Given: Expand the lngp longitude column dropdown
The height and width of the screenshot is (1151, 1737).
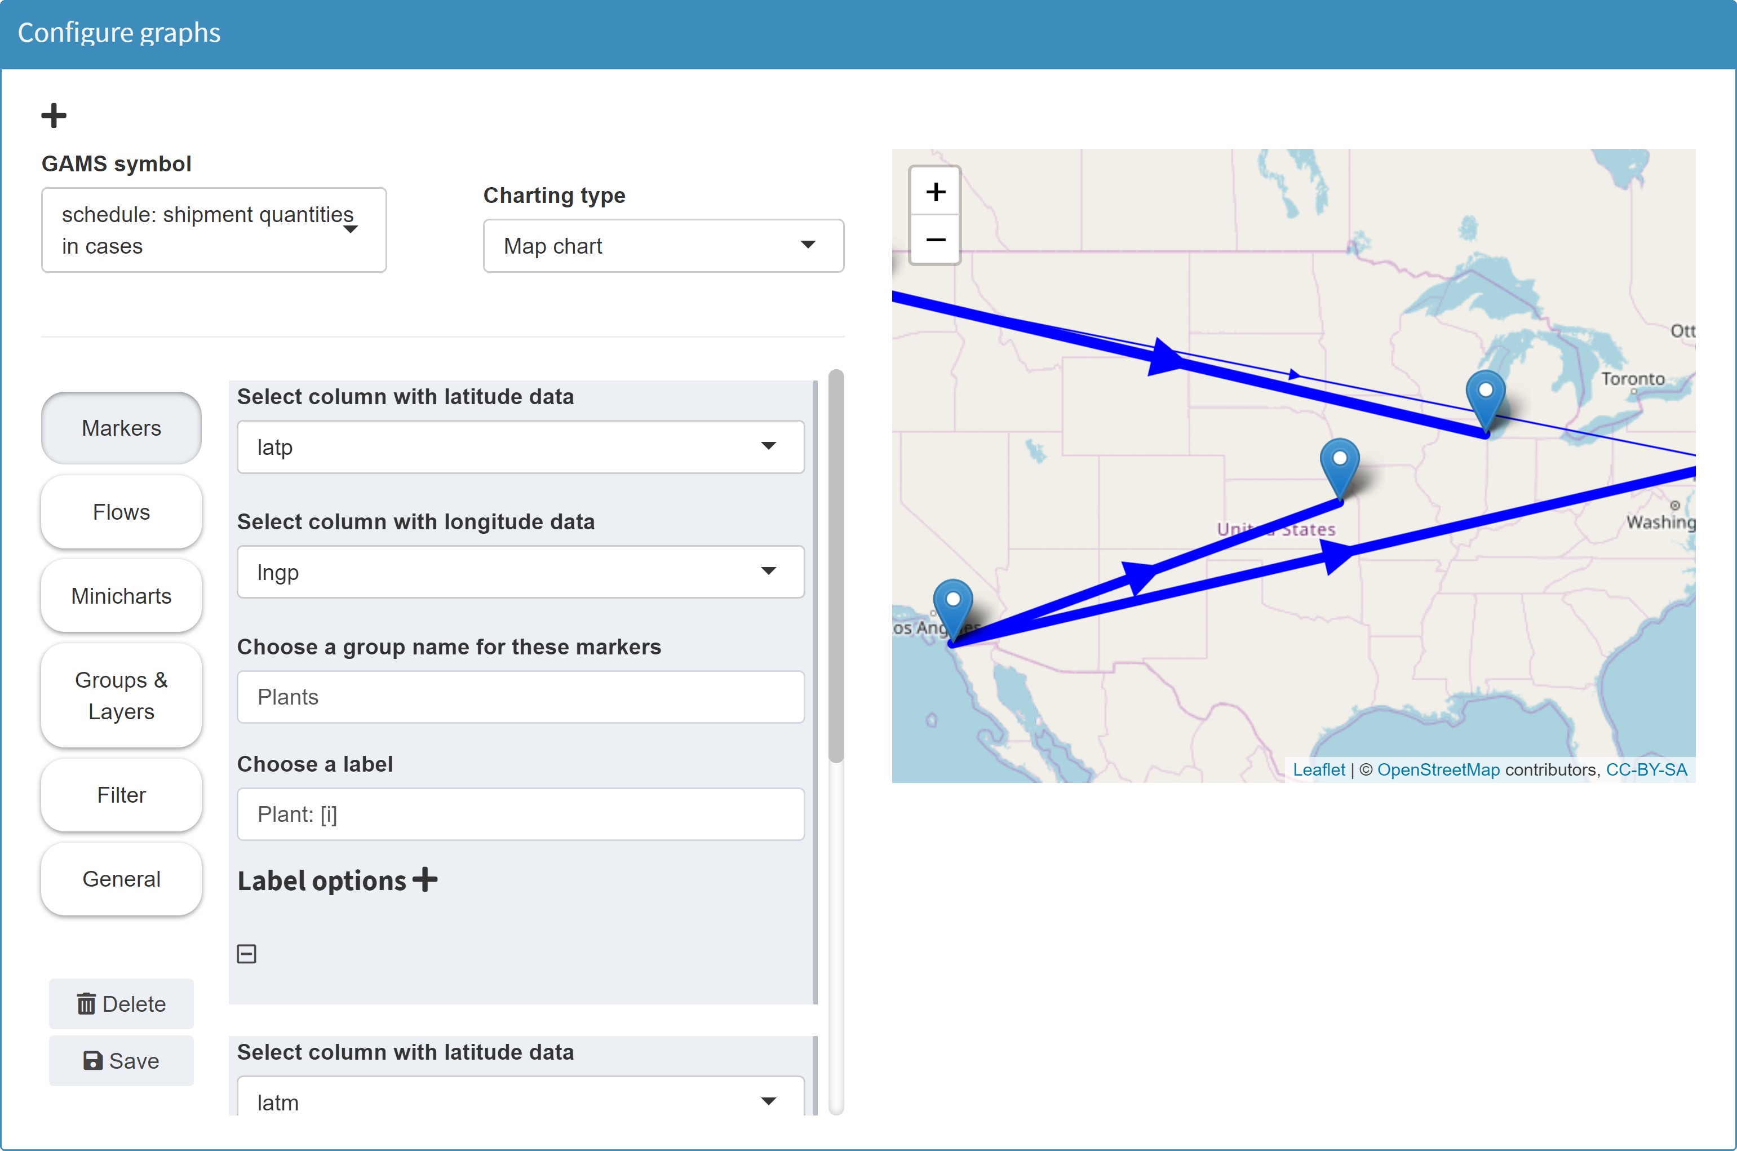Looking at the screenshot, I should click(520, 572).
